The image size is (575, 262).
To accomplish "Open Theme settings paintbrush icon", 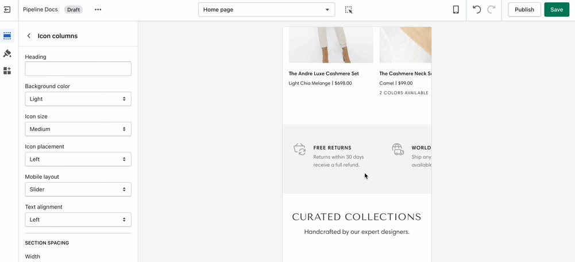I will [7, 53].
